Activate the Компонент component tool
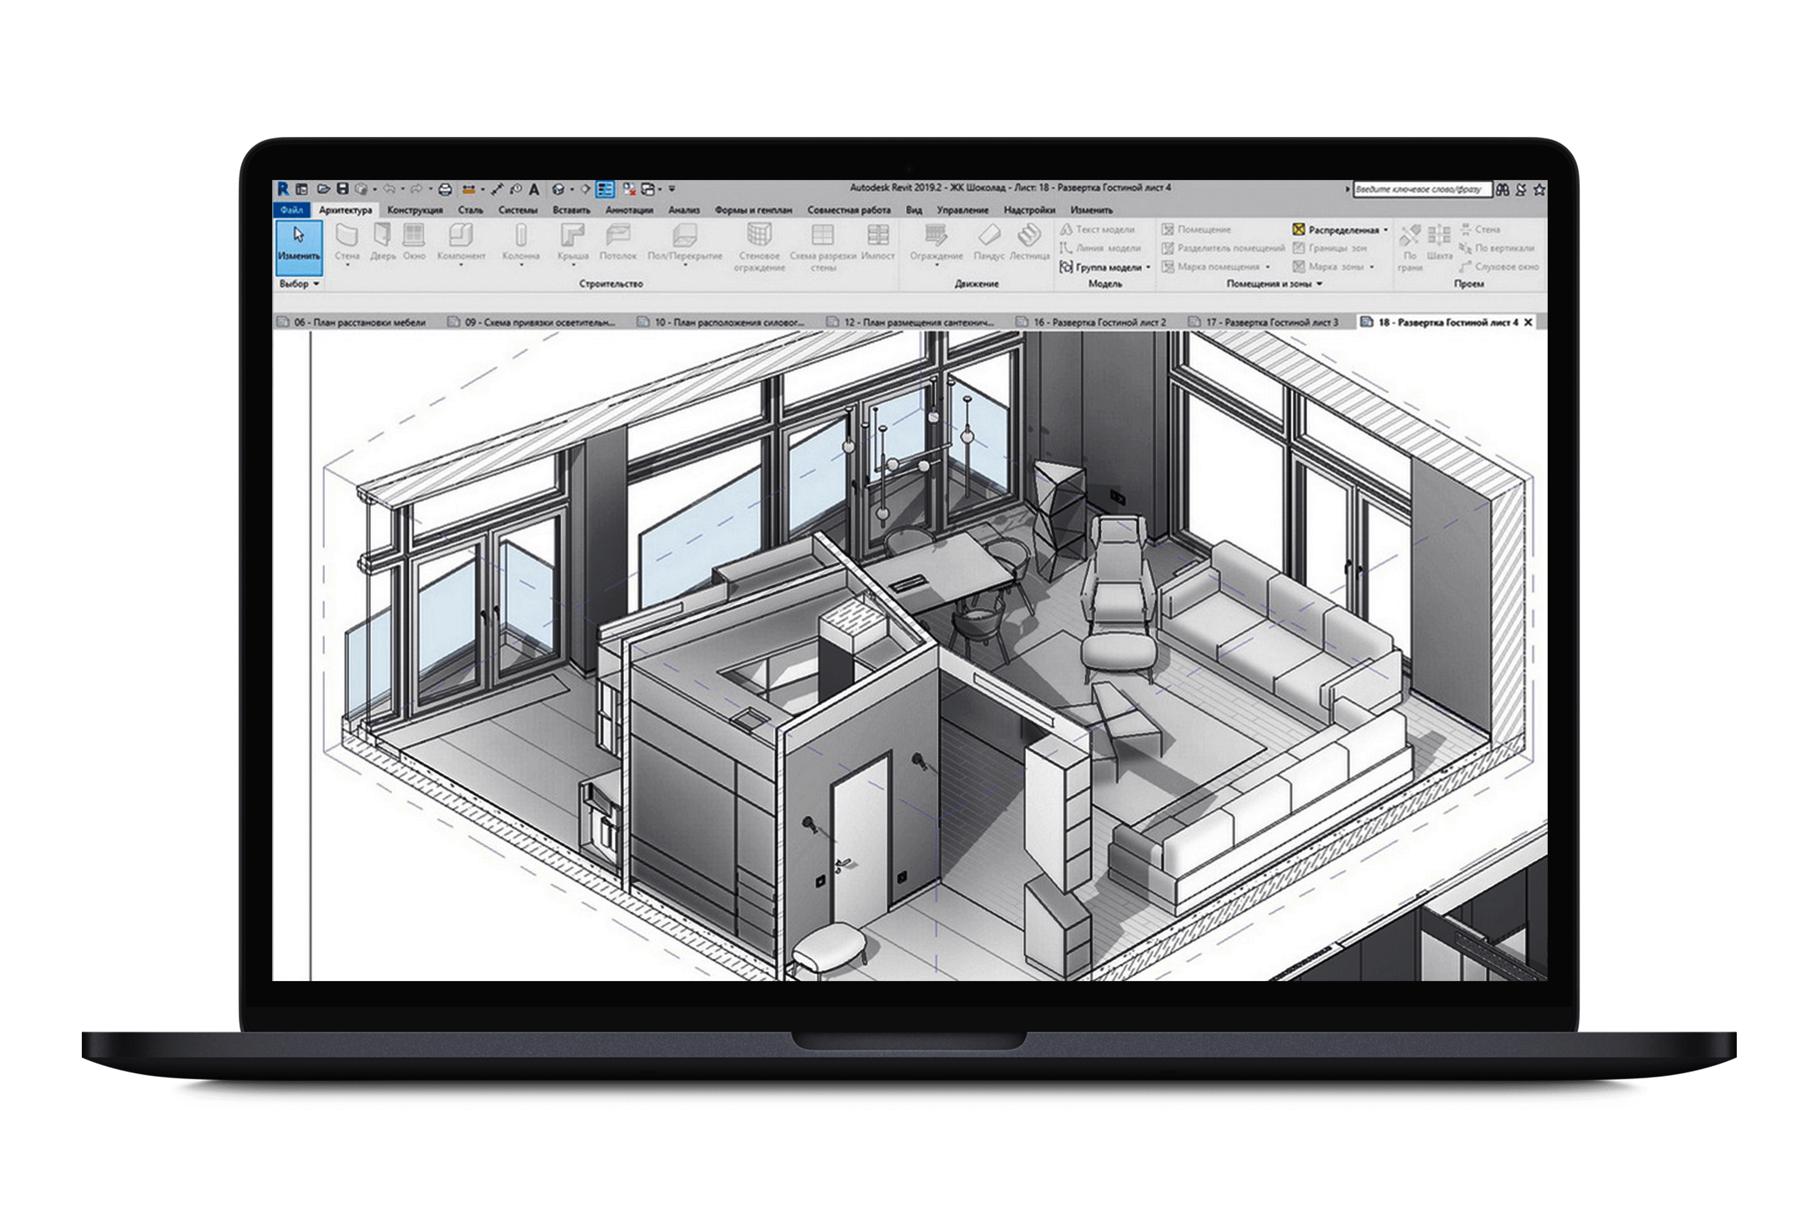The height and width of the screenshot is (1212, 1818). coord(461,242)
